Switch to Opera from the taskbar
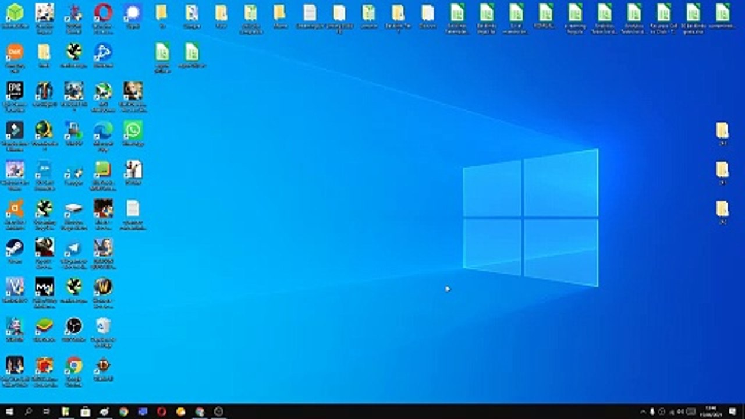 tap(162, 411)
